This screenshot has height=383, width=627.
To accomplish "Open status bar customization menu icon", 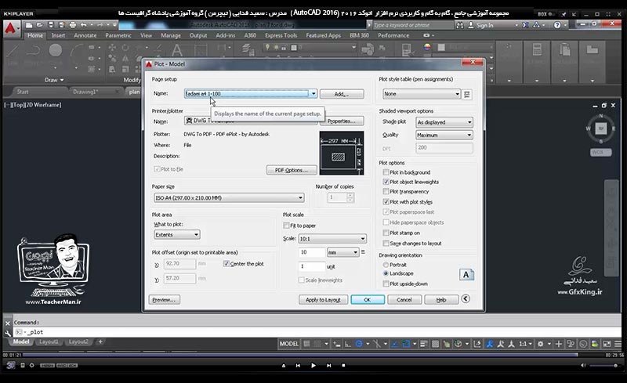I will (618, 343).
